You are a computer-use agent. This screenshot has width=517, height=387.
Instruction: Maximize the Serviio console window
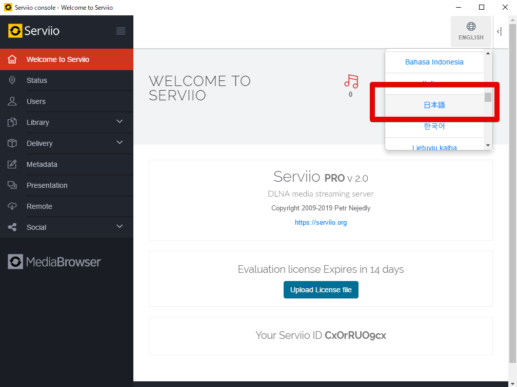[482, 7]
